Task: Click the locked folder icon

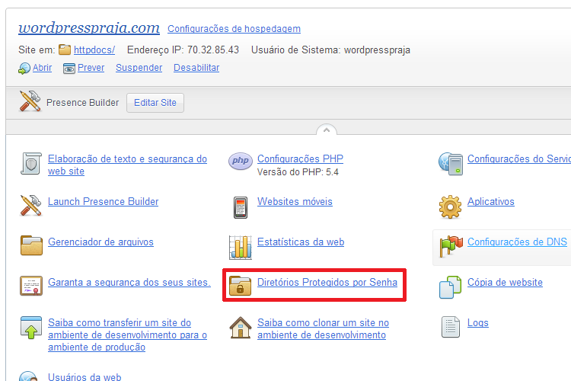Action: click(x=241, y=286)
